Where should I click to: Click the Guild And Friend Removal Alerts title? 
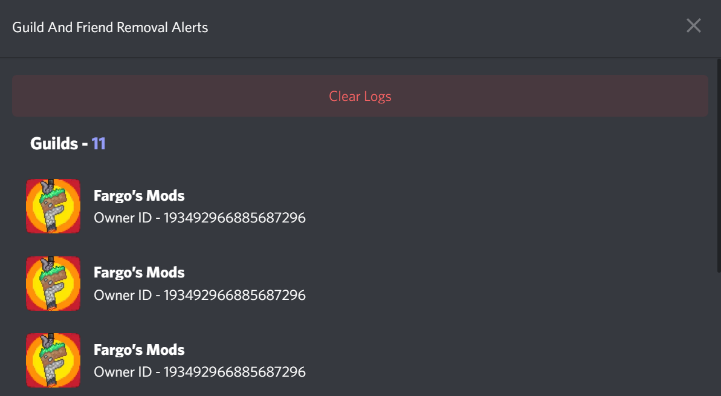pyautogui.click(x=111, y=27)
